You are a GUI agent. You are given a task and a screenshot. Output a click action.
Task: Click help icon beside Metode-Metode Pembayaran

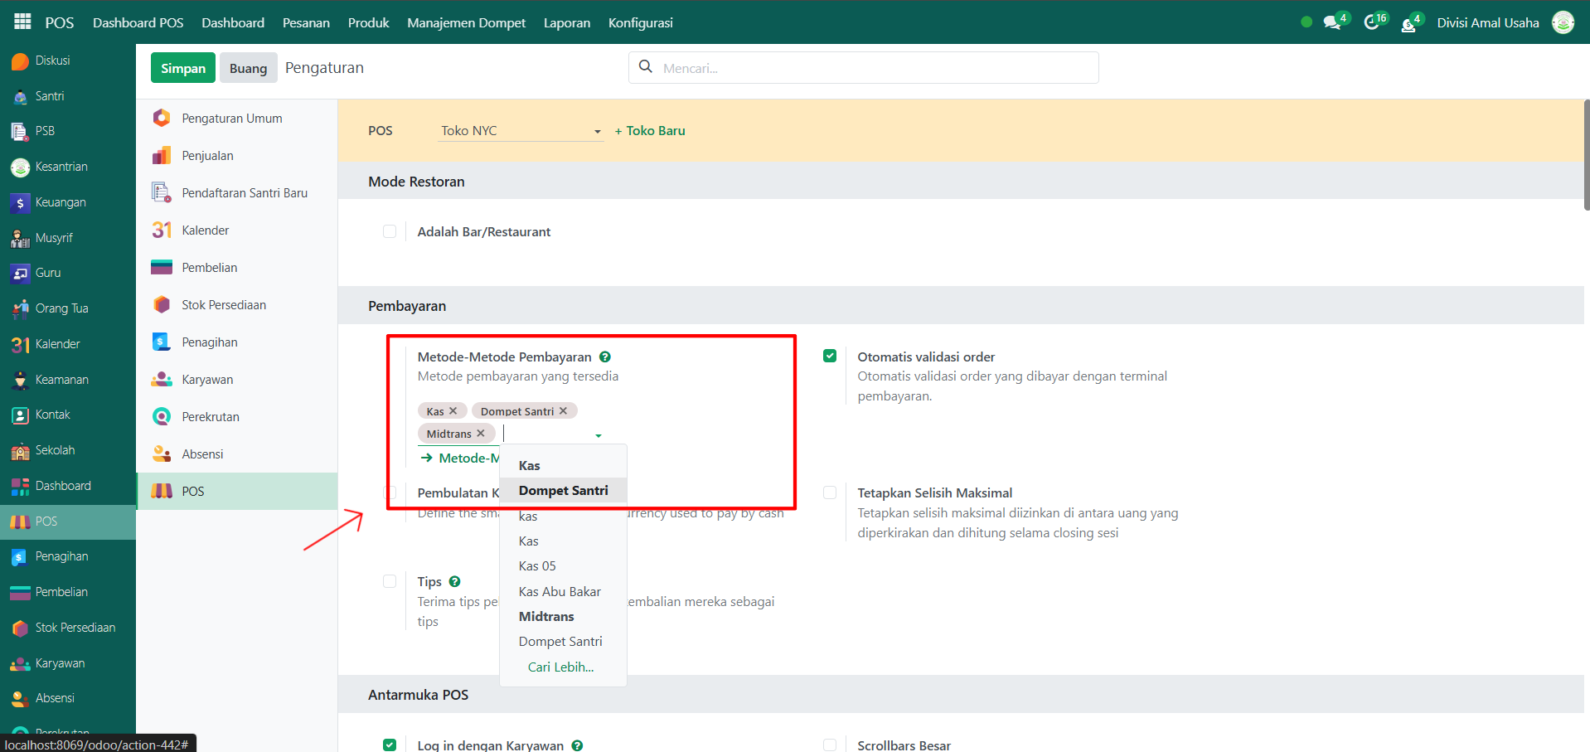click(x=605, y=357)
